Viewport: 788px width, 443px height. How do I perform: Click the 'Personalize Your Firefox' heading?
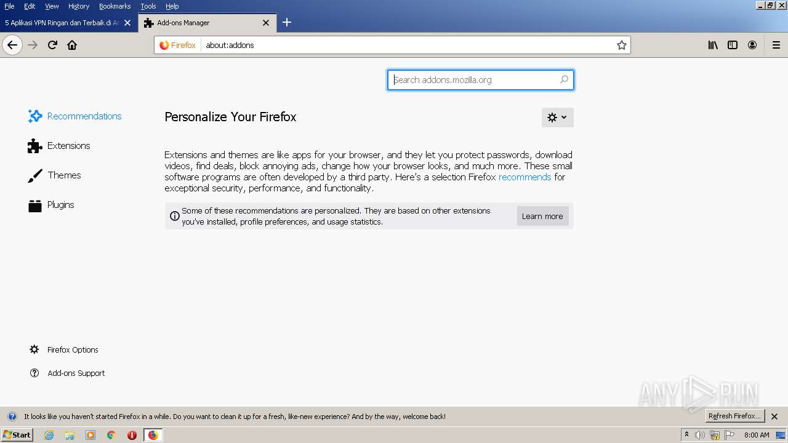(x=230, y=117)
